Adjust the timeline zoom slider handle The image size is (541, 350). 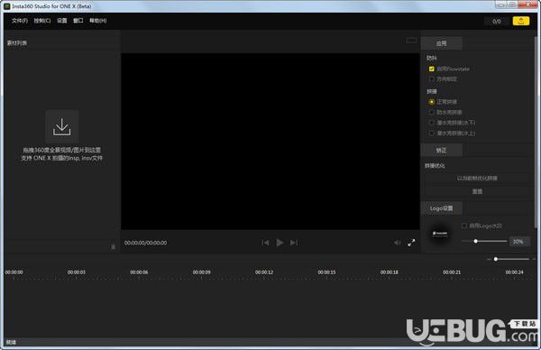[495, 259]
